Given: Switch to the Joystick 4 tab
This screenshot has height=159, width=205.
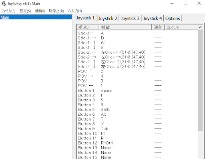Looking at the screenshot, I should (x=153, y=18).
